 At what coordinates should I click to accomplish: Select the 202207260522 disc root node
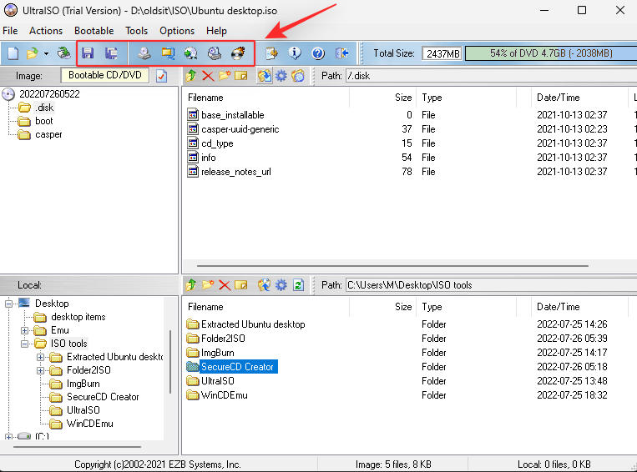pos(49,94)
